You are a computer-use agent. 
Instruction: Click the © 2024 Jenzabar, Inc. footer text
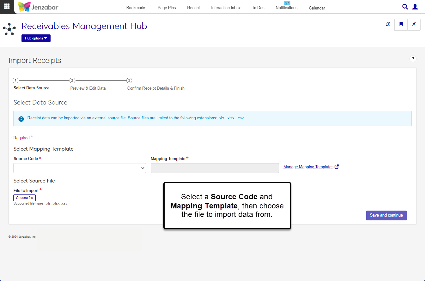pos(22,237)
